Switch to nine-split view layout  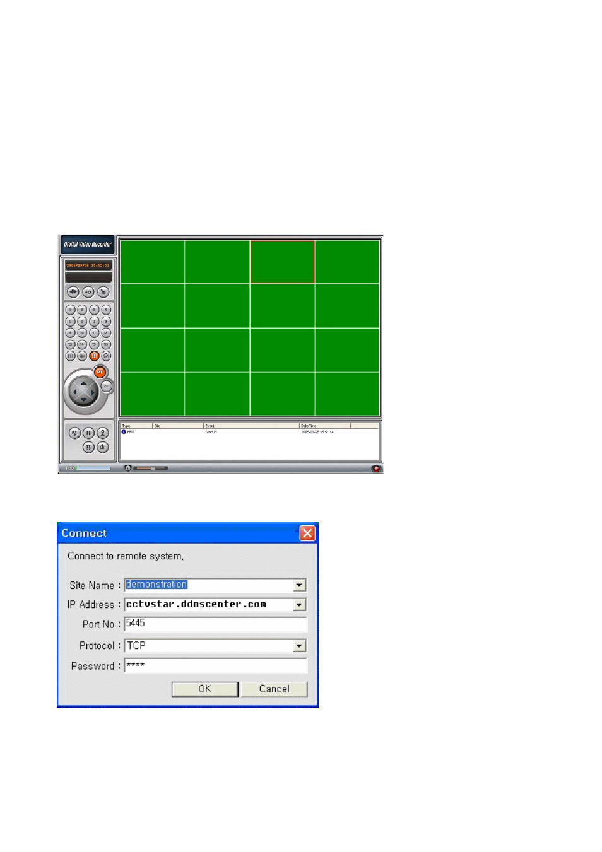pos(82,356)
